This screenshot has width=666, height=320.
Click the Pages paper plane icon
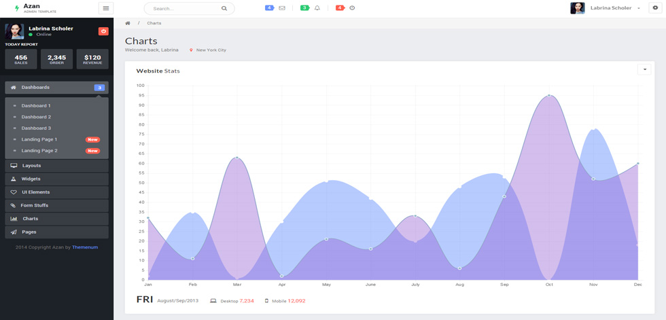(14, 232)
